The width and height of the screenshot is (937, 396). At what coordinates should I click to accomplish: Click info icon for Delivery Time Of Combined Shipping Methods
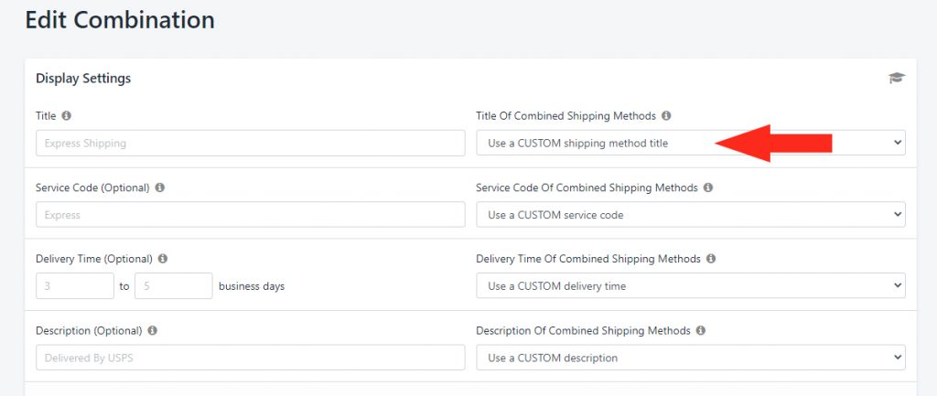(711, 259)
